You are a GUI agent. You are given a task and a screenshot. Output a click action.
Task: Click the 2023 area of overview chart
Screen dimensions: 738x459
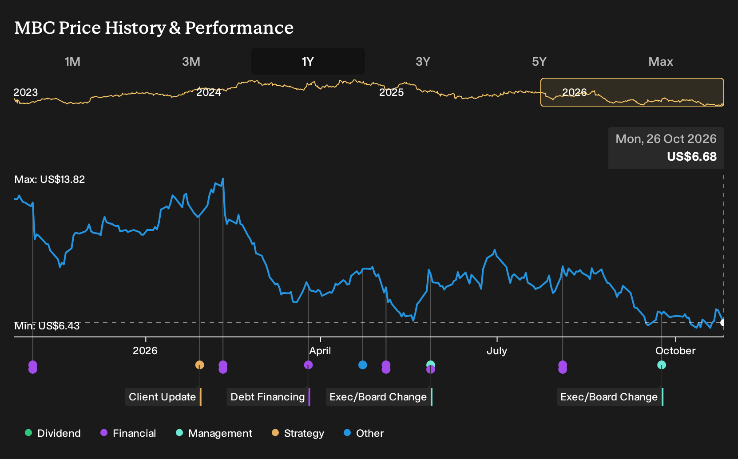pos(26,92)
